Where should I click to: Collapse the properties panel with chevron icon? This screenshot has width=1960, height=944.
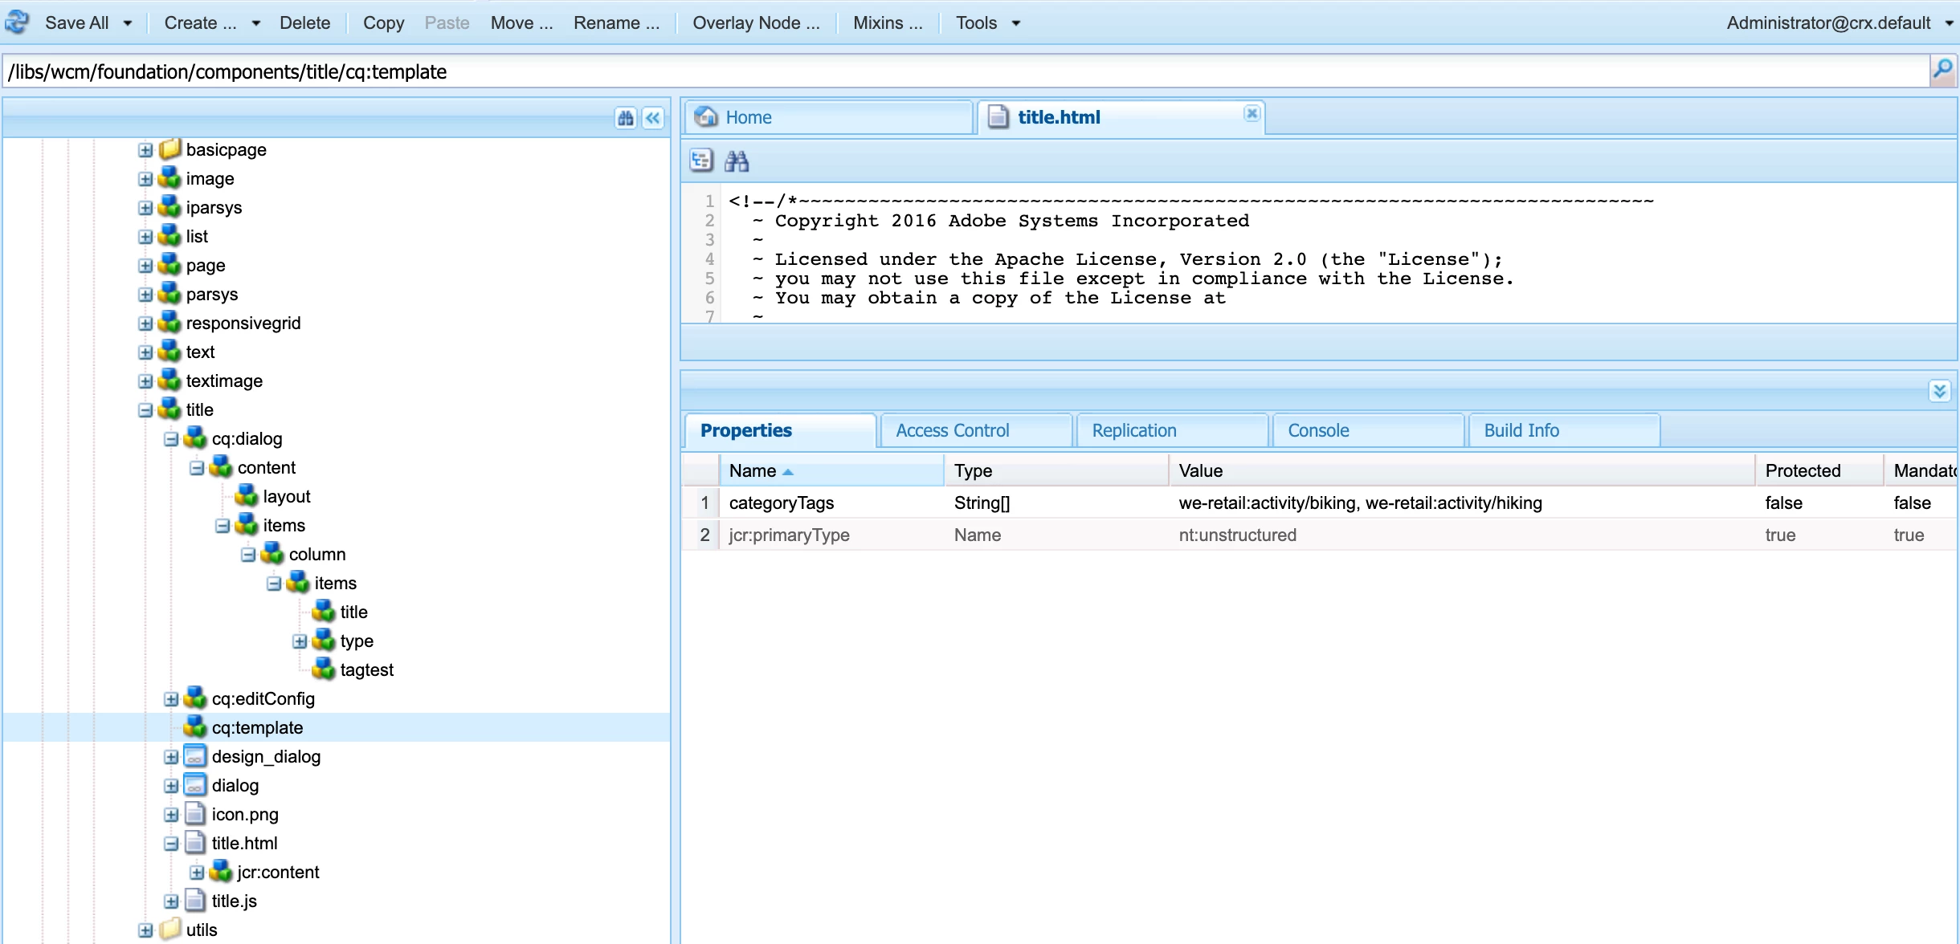tap(1939, 391)
